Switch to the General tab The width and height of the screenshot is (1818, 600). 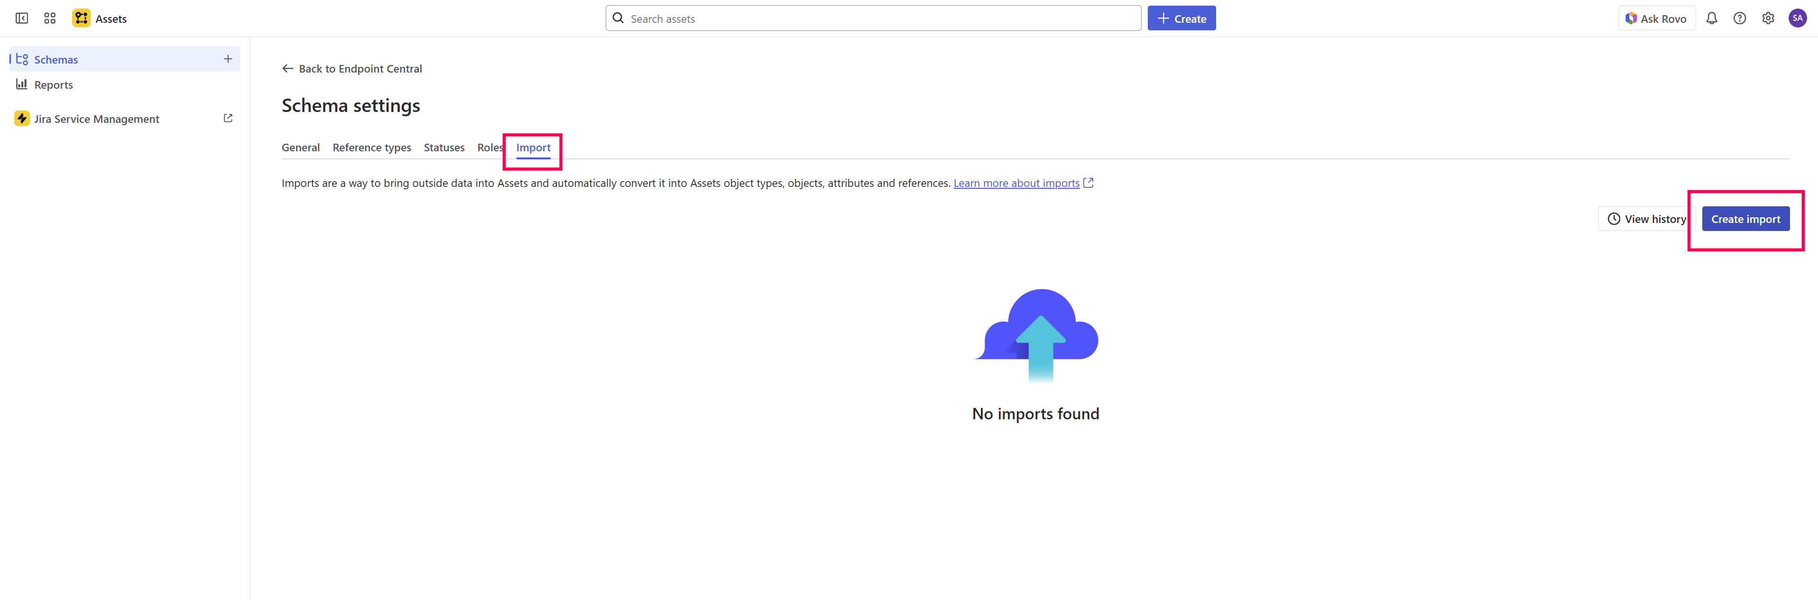tap(301, 148)
